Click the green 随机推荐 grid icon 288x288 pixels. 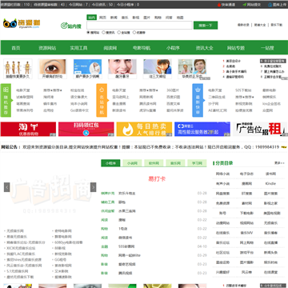coord(6,90)
